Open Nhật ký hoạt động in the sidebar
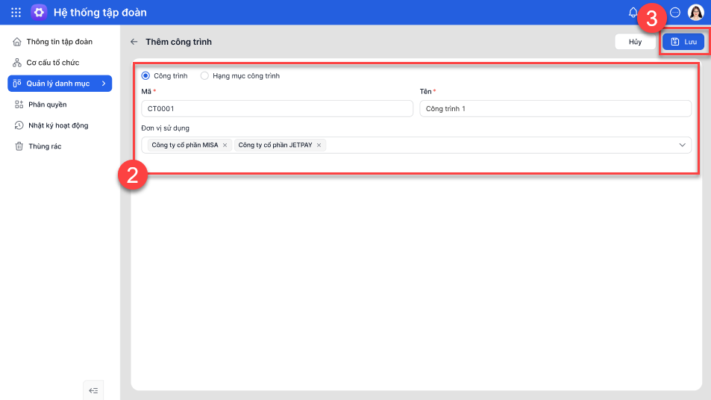 (57, 125)
